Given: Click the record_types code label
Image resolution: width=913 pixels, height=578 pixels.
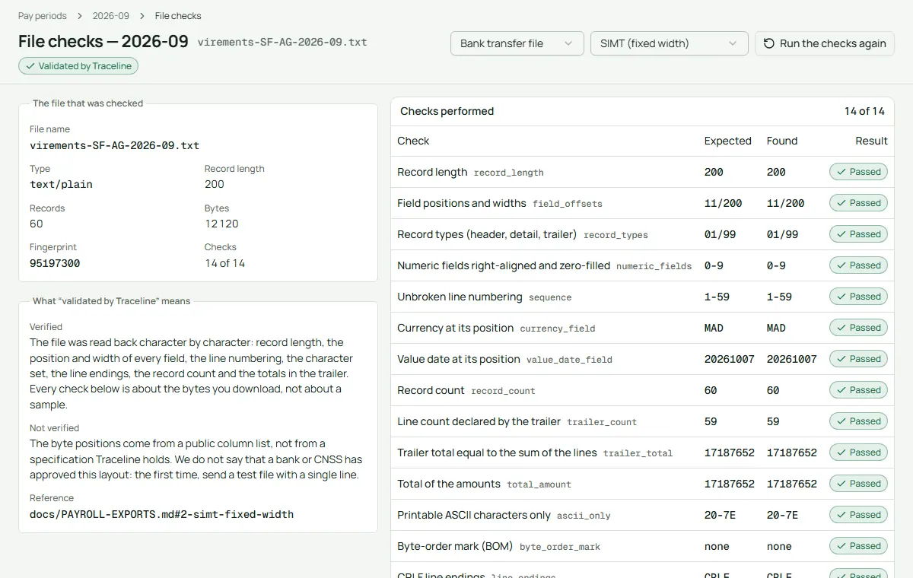Looking at the screenshot, I should pos(616,235).
